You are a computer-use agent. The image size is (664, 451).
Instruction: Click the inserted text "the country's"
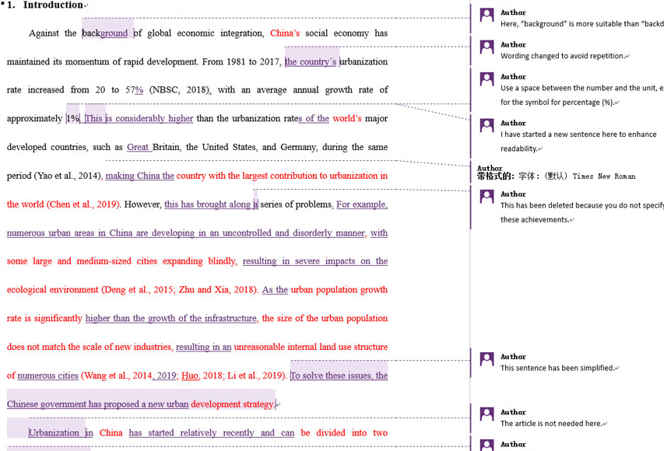[x=311, y=62]
